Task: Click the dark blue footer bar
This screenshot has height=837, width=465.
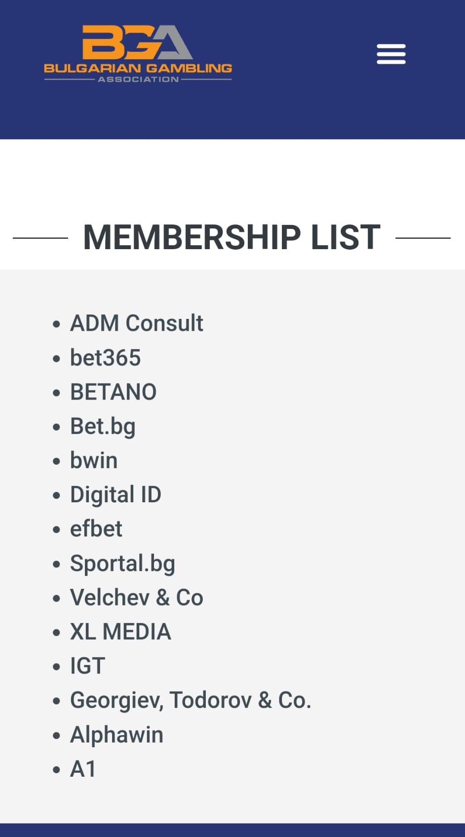Action: click(232, 830)
